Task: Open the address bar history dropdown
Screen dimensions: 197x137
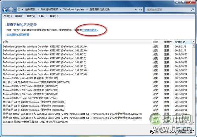Action: pyautogui.click(x=136, y=10)
